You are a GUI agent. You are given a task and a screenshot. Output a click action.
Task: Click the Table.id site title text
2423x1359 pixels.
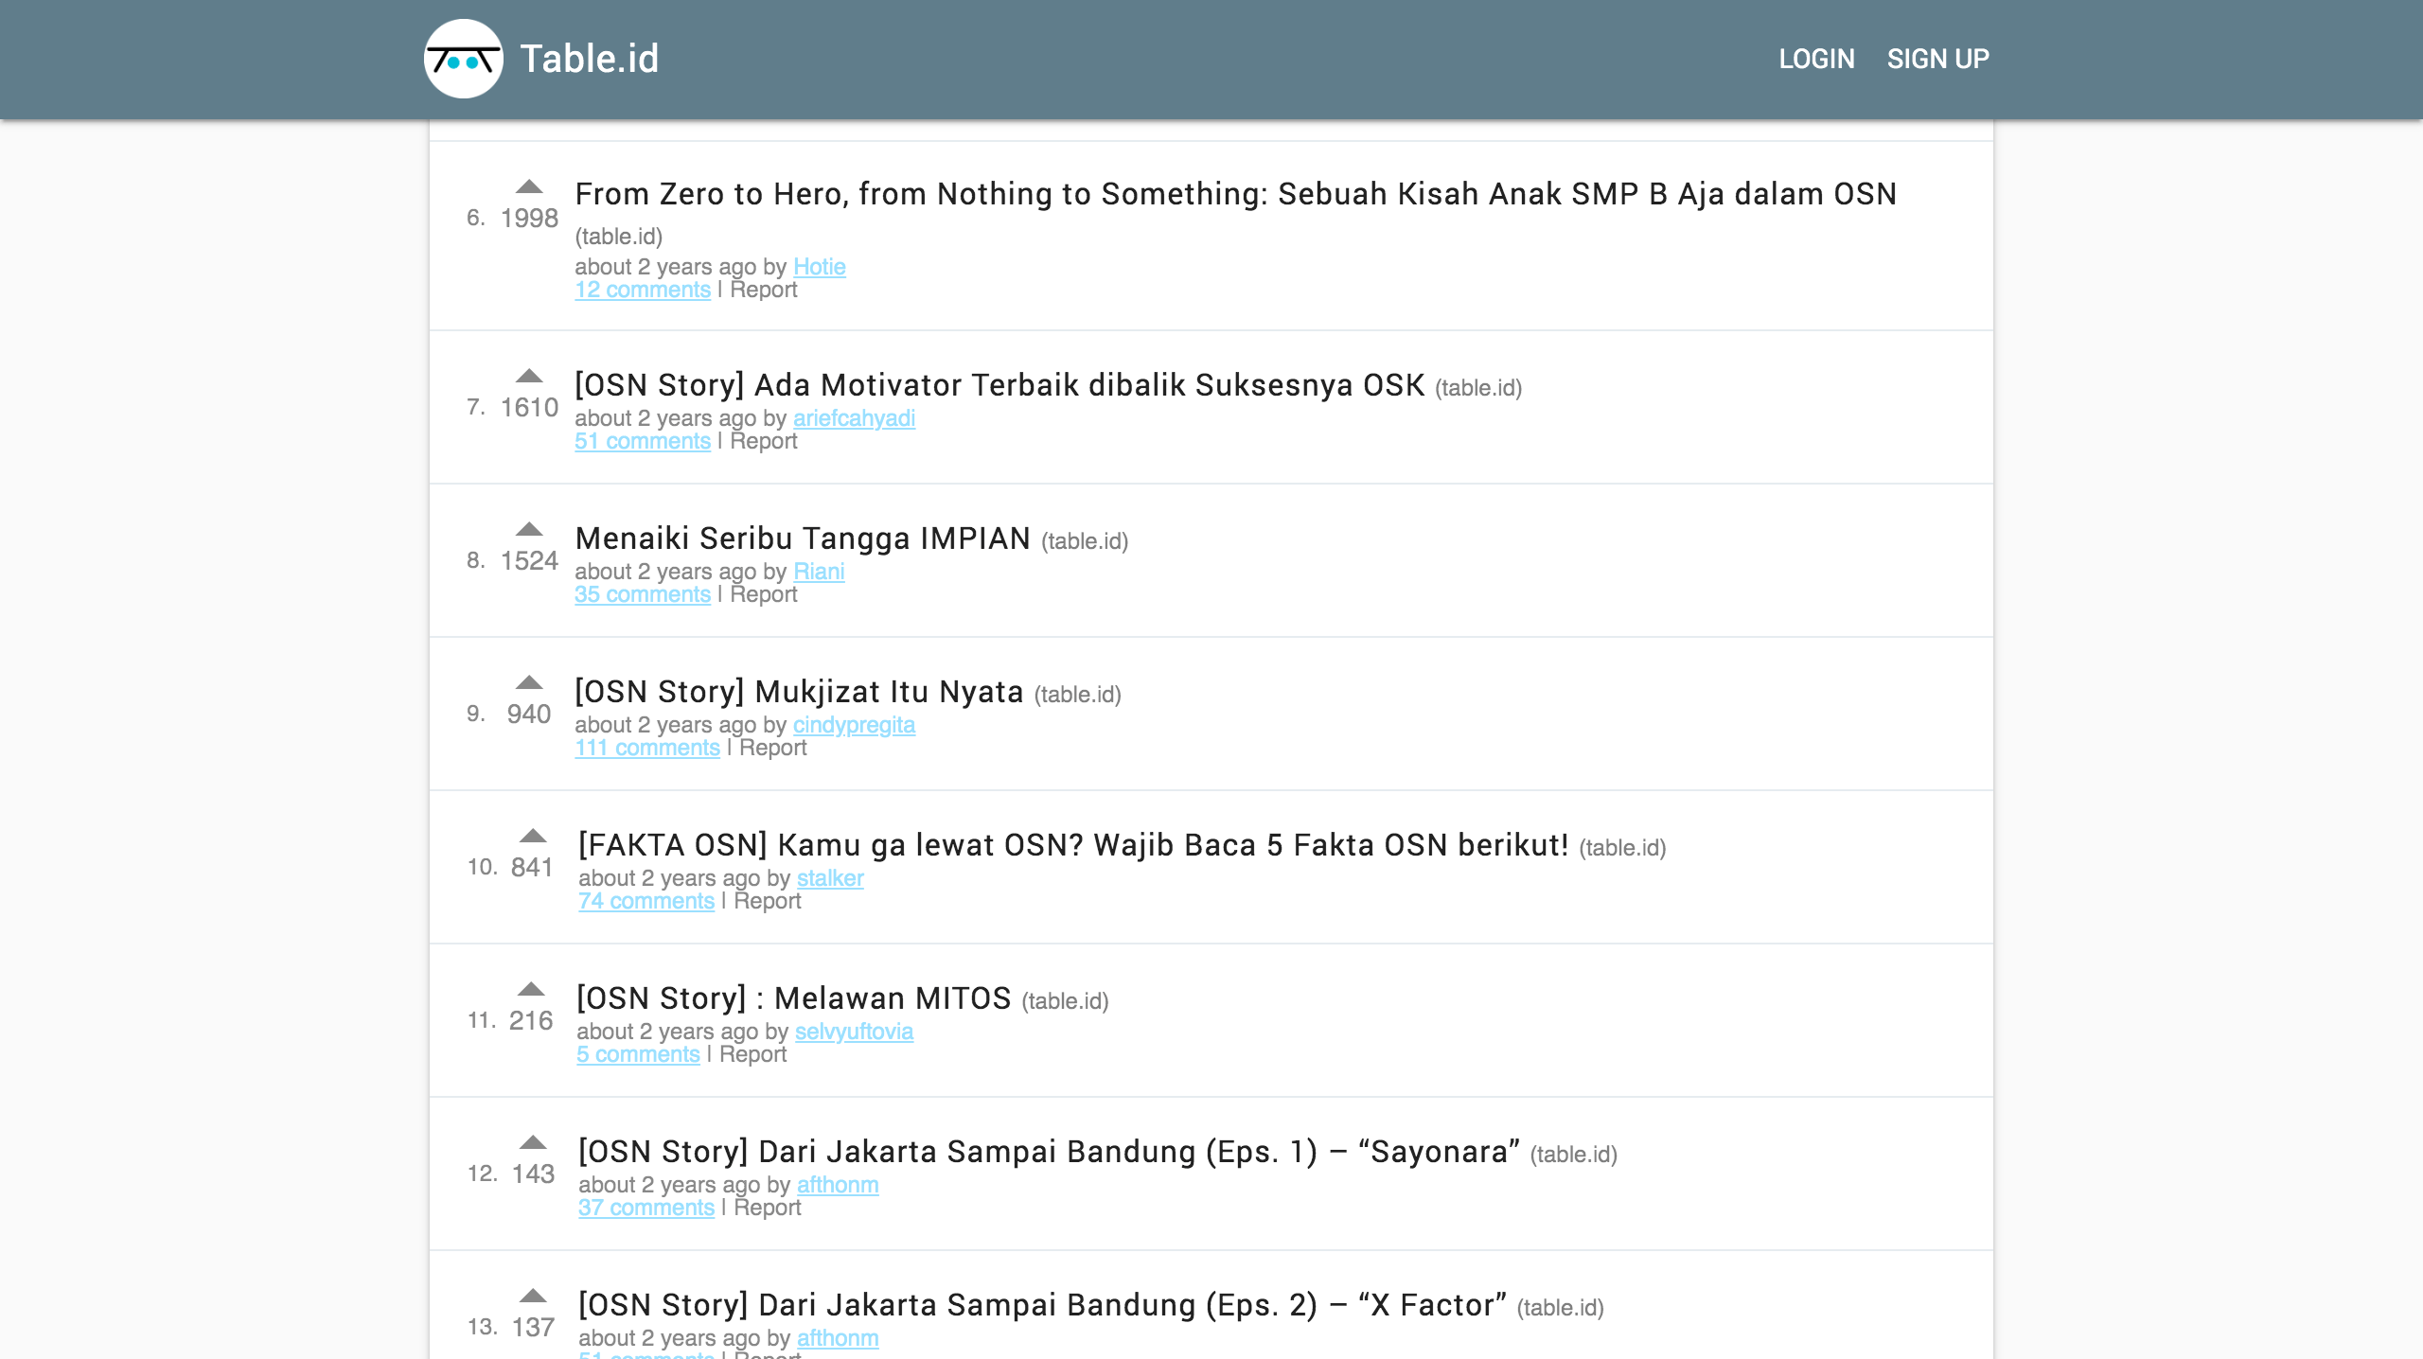coord(590,59)
